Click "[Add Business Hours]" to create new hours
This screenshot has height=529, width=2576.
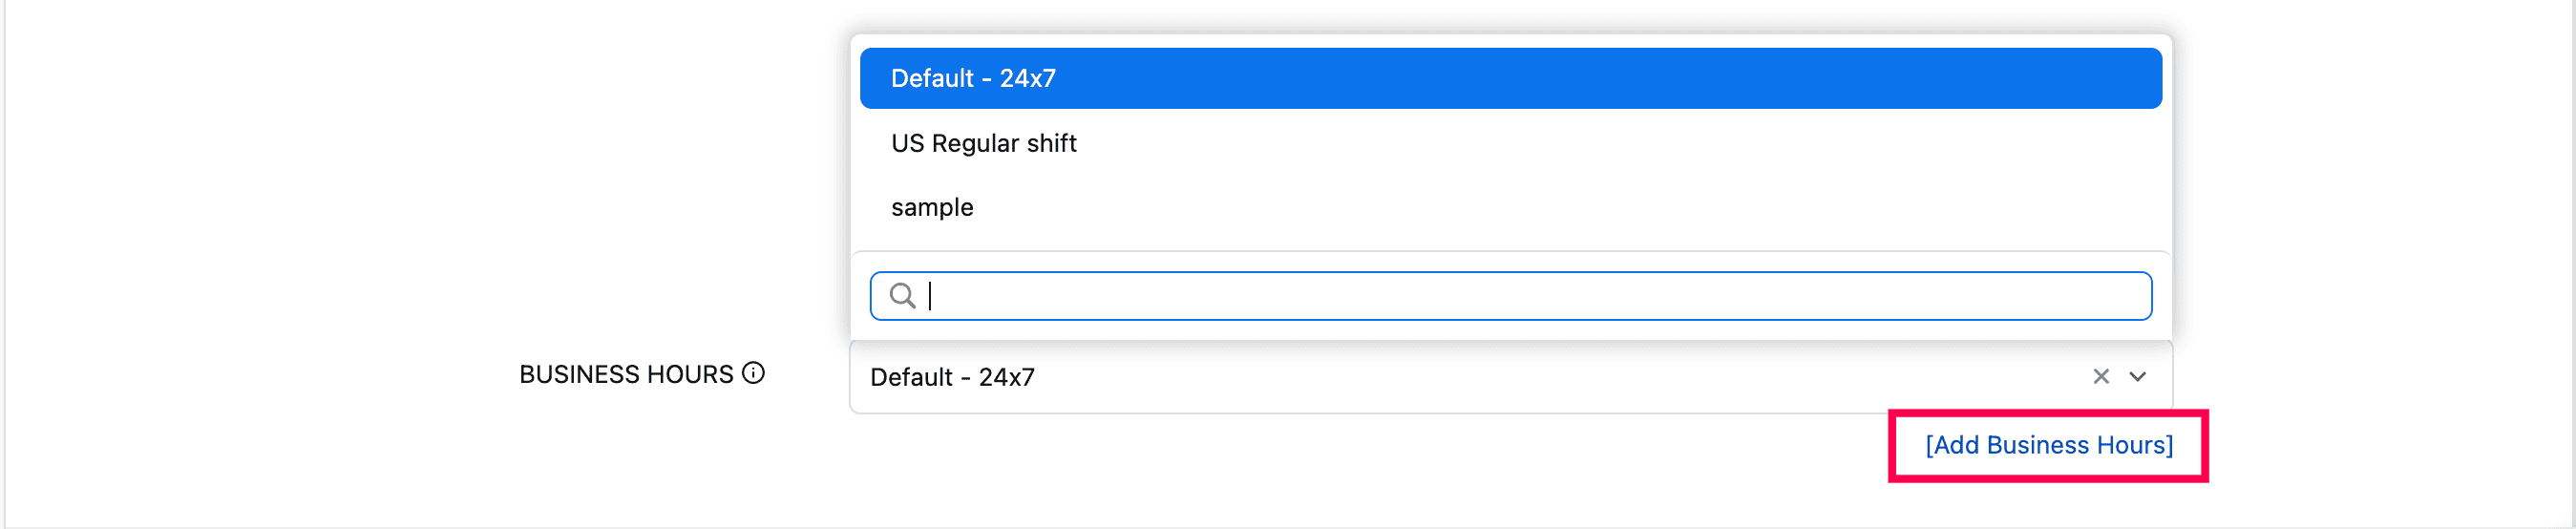(2048, 445)
